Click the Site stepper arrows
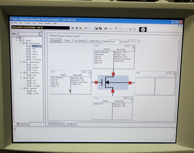194x153 pixels. tap(40, 34)
